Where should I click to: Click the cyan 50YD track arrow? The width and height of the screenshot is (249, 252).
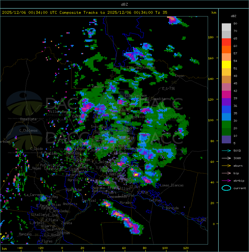(226, 151)
